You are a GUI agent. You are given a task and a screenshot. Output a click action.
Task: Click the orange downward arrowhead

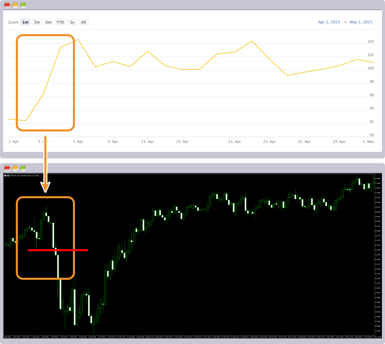click(x=45, y=189)
